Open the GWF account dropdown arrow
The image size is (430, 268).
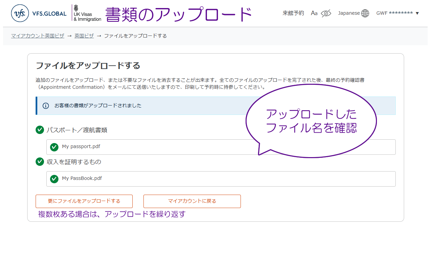pos(417,13)
